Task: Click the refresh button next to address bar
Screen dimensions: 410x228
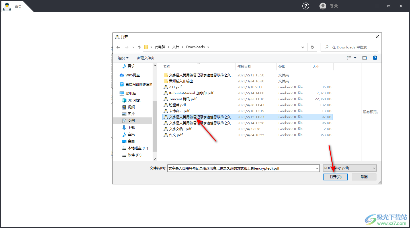Action: [312, 47]
